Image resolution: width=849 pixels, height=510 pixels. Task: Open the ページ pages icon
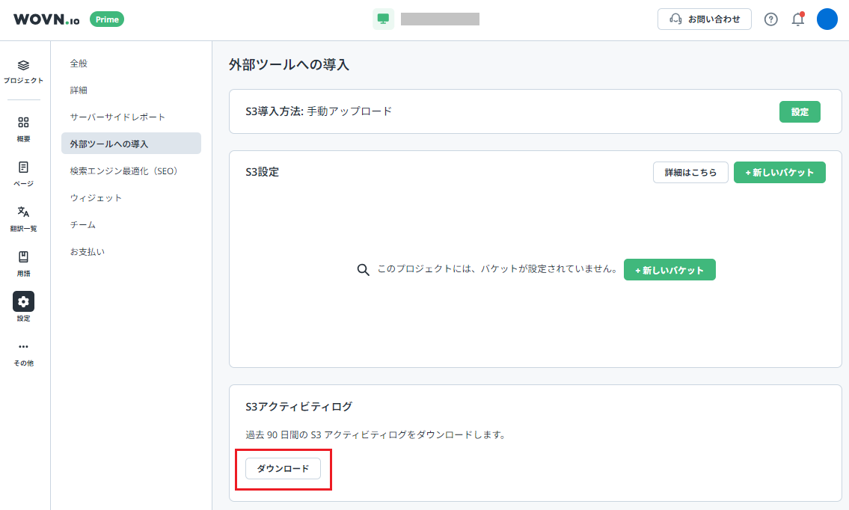pyautogui.click(x=24, y=168)
